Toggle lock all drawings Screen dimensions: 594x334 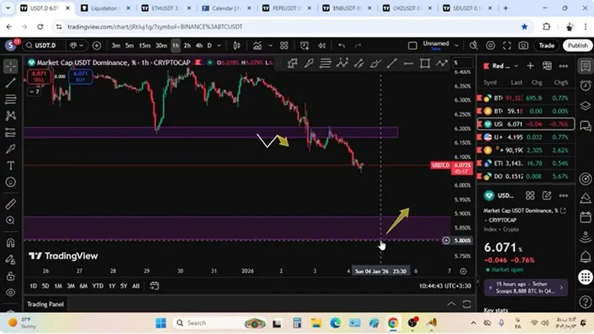pos(10,276)
